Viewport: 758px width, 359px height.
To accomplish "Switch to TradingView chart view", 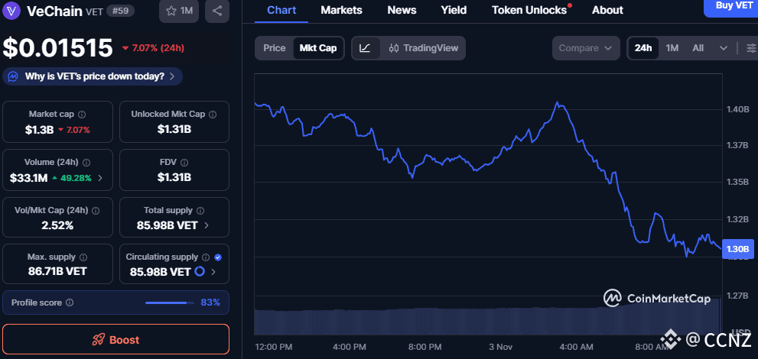I will [424, 48].
